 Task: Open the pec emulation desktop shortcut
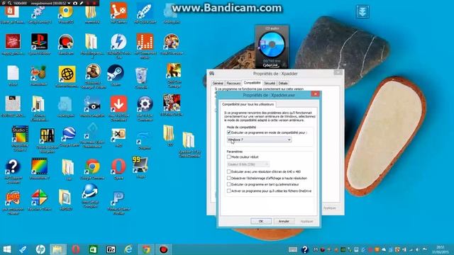13,202
